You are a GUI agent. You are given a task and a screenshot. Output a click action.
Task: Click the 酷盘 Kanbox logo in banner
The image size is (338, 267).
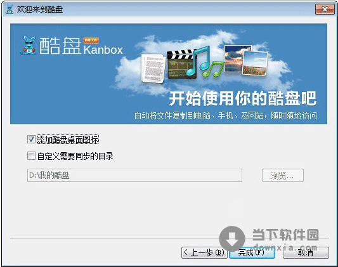pos(72,46)
